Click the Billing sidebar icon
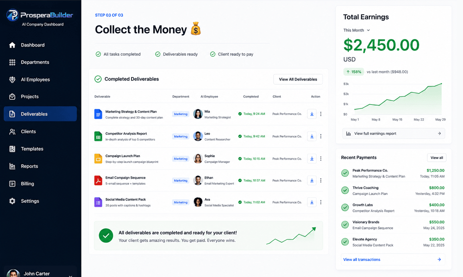463x277 pixels. click(x=12, y=184)
